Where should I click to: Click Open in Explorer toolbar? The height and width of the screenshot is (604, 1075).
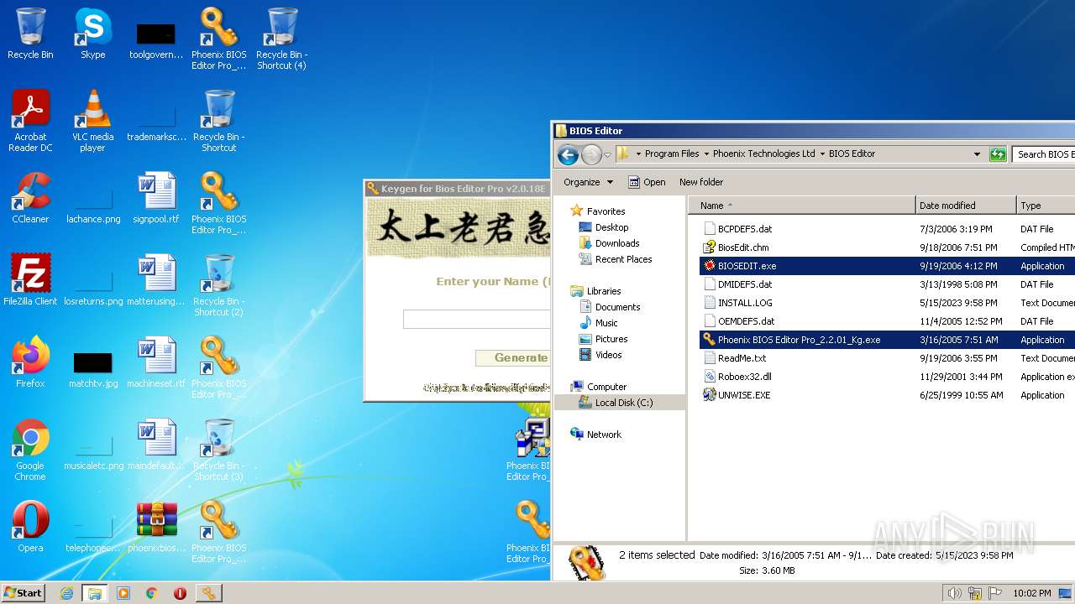click(x=647, y=182)
